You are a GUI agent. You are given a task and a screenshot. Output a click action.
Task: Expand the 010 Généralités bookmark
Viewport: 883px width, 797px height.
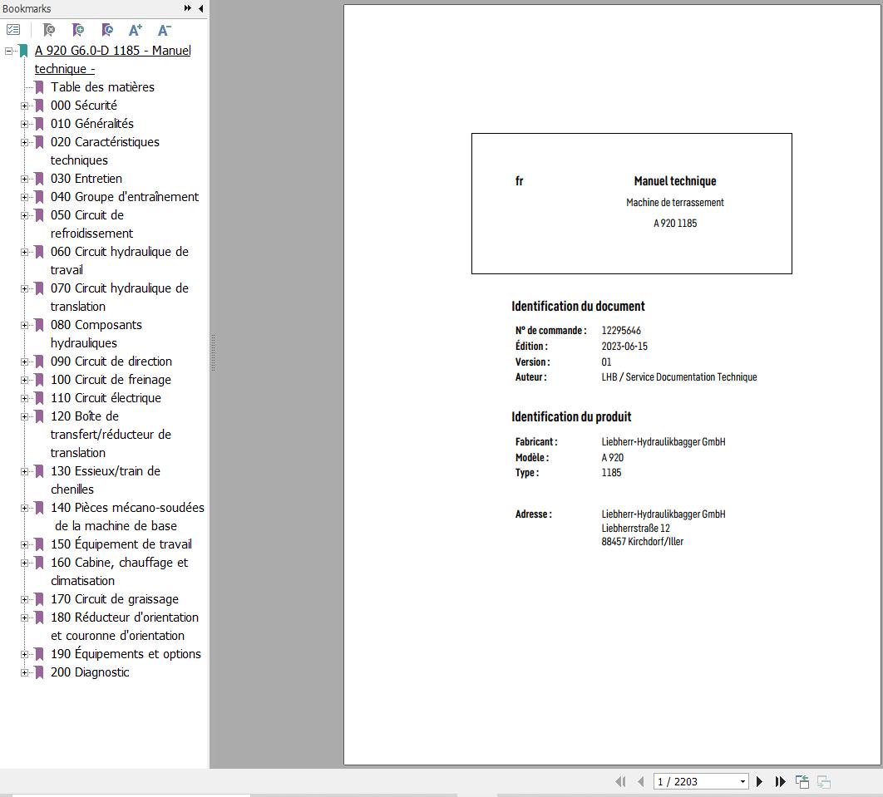24,124
